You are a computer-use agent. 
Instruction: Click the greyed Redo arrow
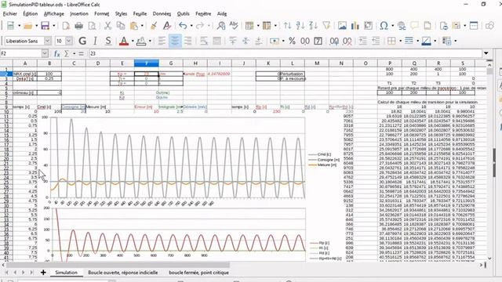[x=200, y=26]
